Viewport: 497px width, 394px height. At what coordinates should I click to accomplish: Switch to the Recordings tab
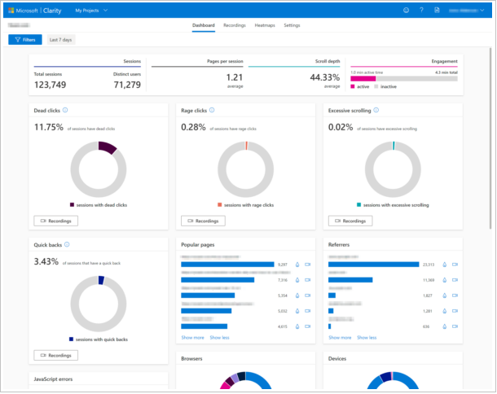point(235,25)
